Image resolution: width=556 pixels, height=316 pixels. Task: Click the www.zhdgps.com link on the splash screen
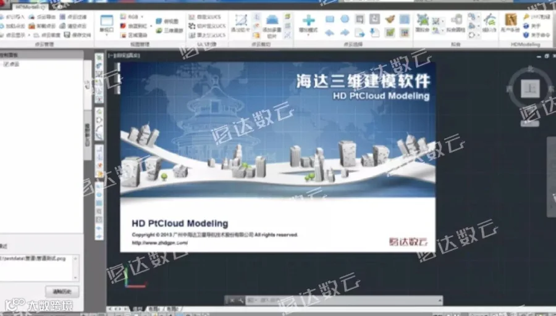pos(160,243)
